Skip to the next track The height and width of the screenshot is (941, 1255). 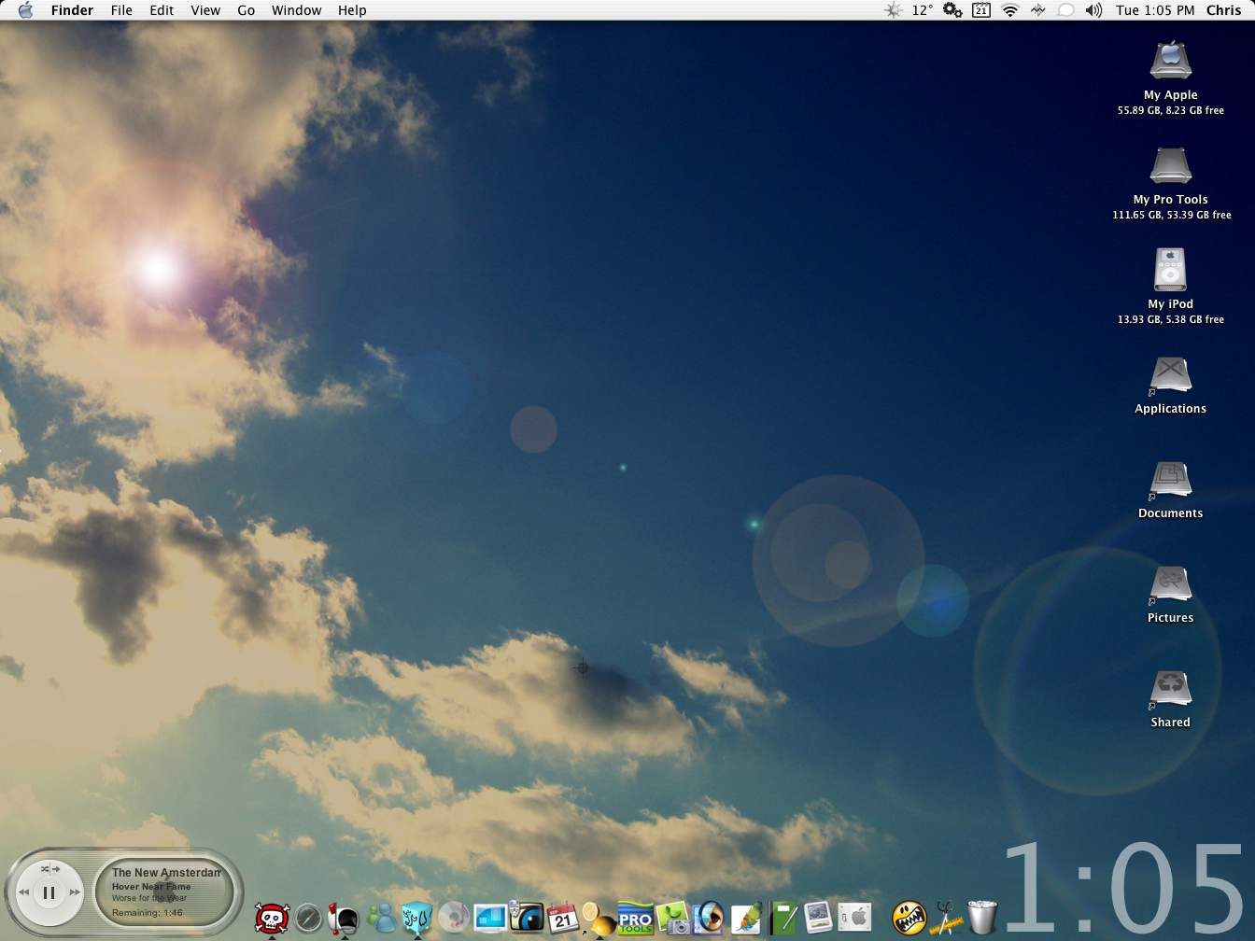coord(75,892)
